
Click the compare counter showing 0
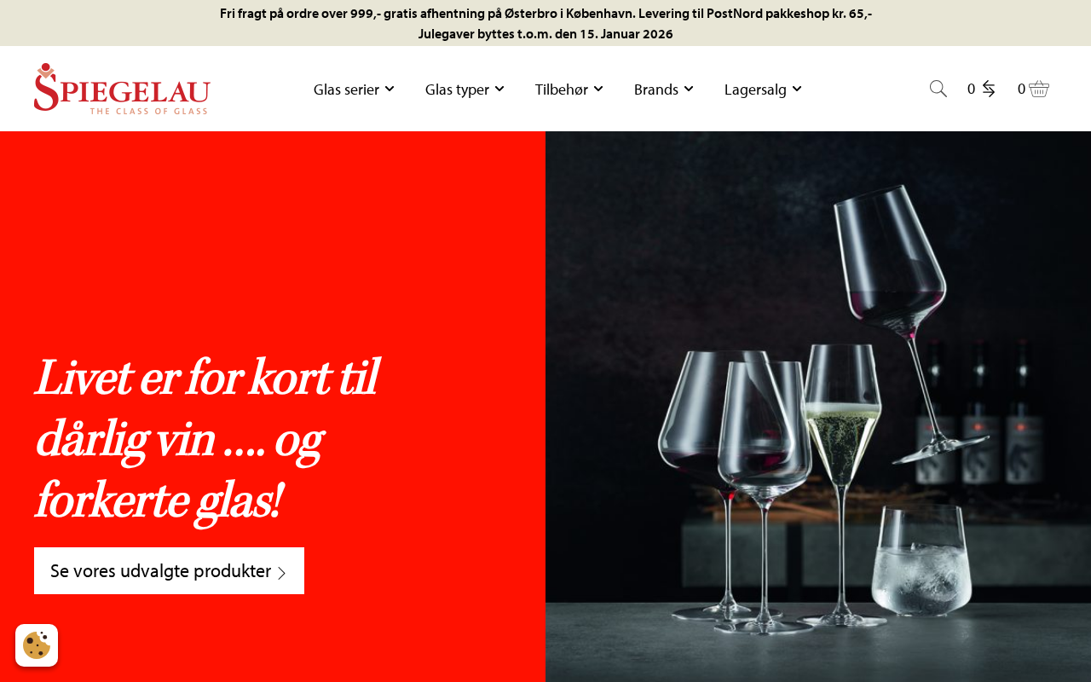point(971,89)
